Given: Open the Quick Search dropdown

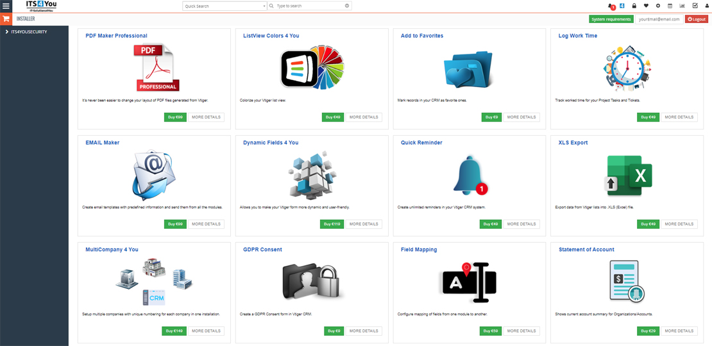Looking at the screenshot, I should pos(224,6).
